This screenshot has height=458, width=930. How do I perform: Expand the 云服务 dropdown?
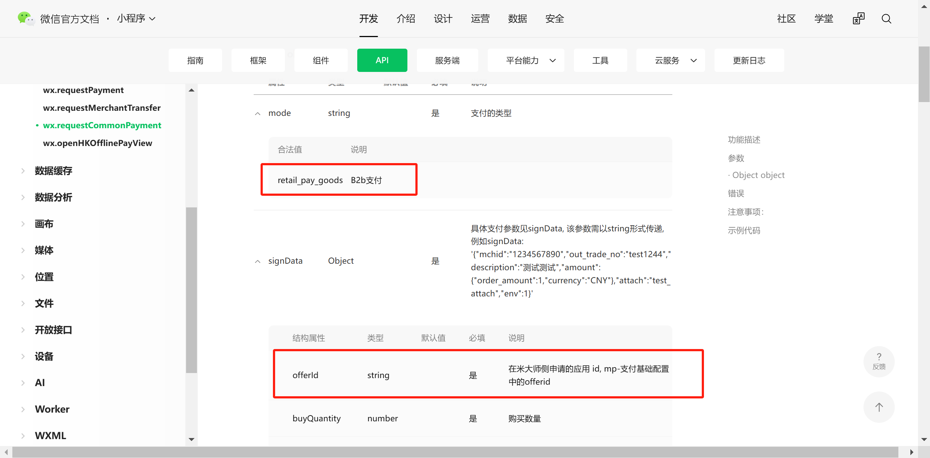coord(671,60)
